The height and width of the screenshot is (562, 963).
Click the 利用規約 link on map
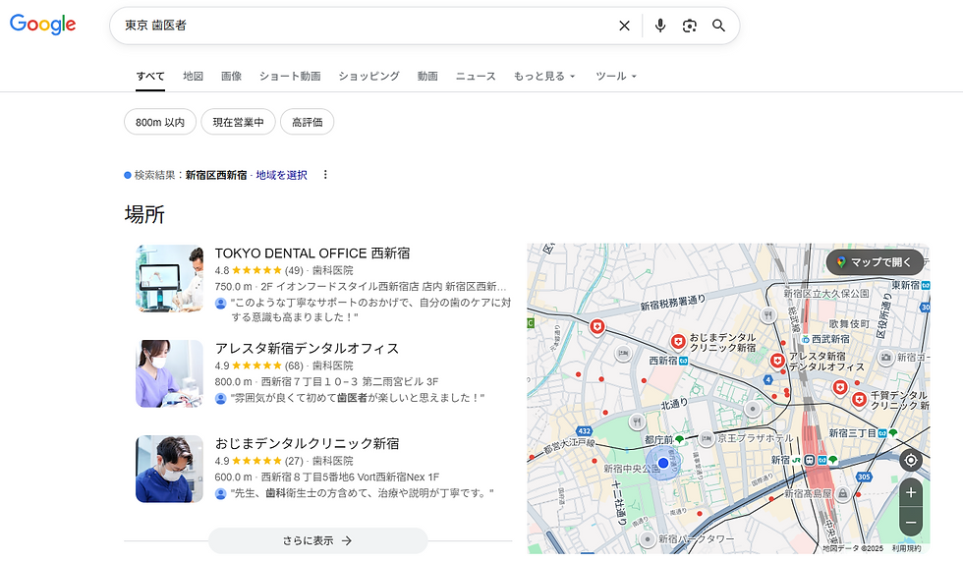[906, 548]
